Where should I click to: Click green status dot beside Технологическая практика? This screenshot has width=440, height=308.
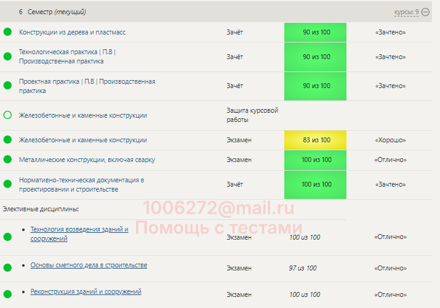pos(7,57)
